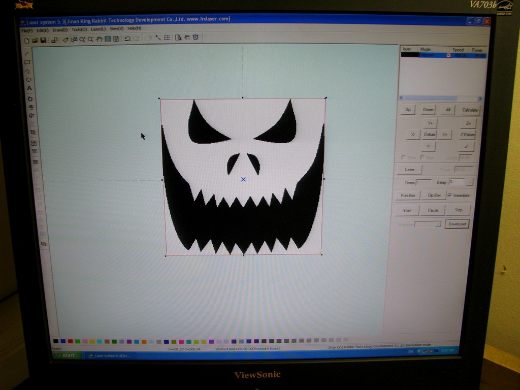
Task: Open the Machine selection dropdown
Action: [x=438, y=224]
